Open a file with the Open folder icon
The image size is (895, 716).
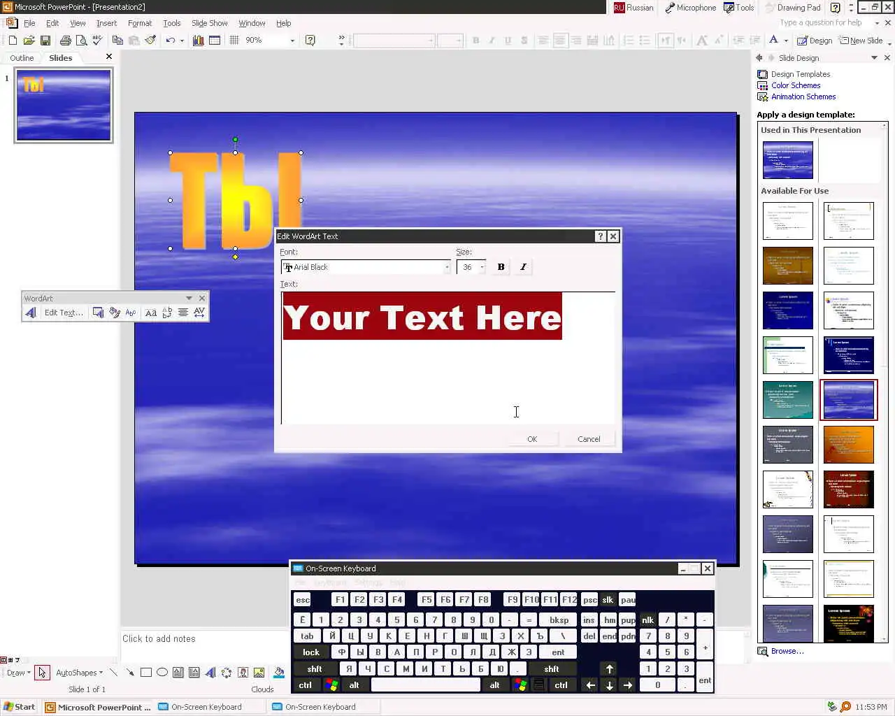pyautogui.click(x=29, y=41)
